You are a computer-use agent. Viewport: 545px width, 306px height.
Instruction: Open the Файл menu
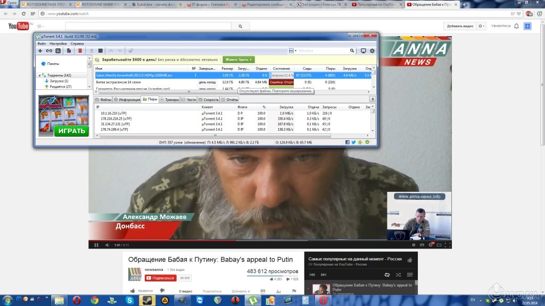42,44
